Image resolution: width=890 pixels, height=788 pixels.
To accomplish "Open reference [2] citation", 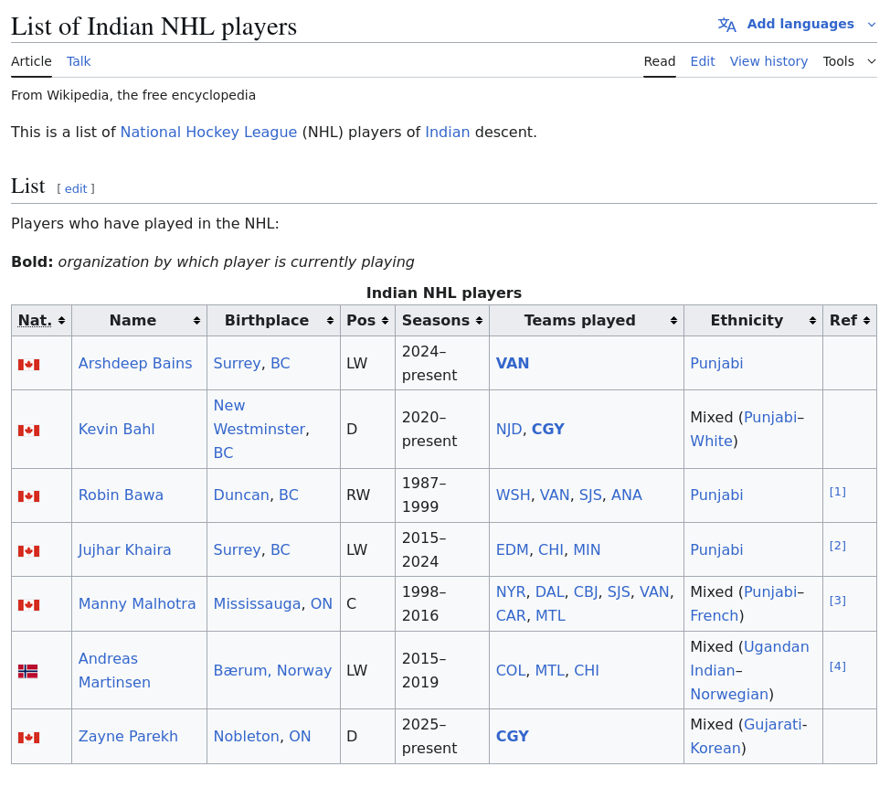I will tap(838, 546).
